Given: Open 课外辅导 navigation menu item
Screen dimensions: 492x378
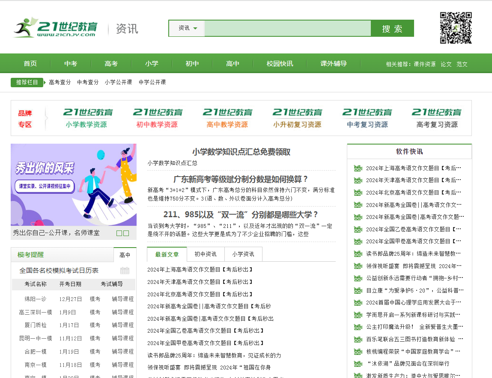Looking at the screenshot, I should [x=334, y=64].
